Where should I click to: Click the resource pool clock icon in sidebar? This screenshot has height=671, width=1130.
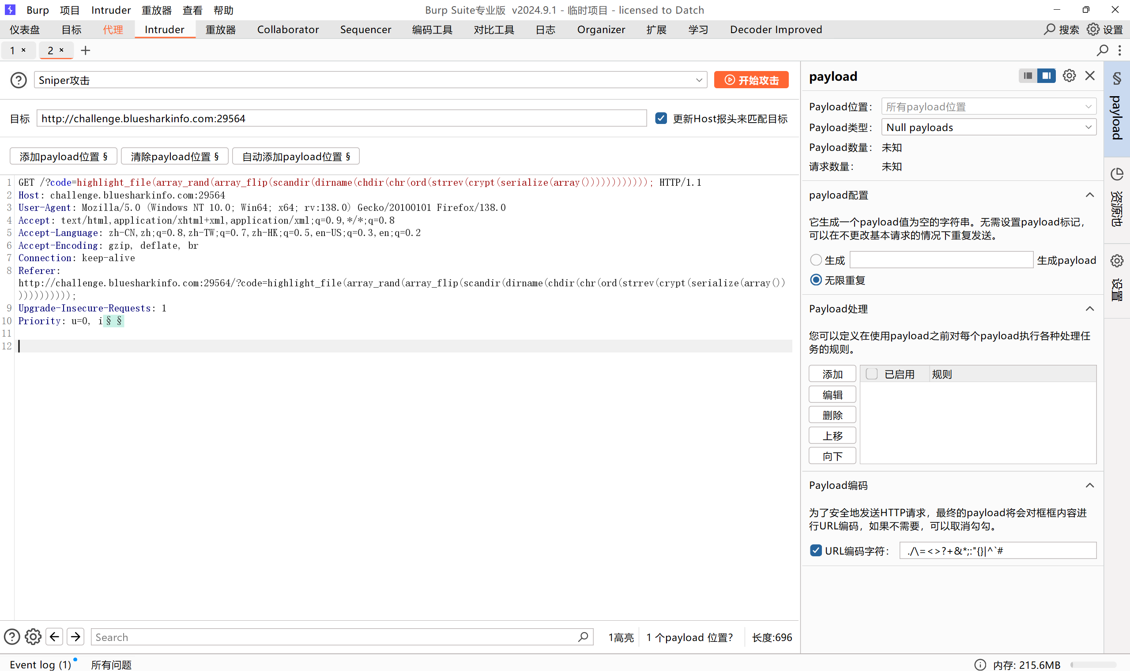[1116, 174]
